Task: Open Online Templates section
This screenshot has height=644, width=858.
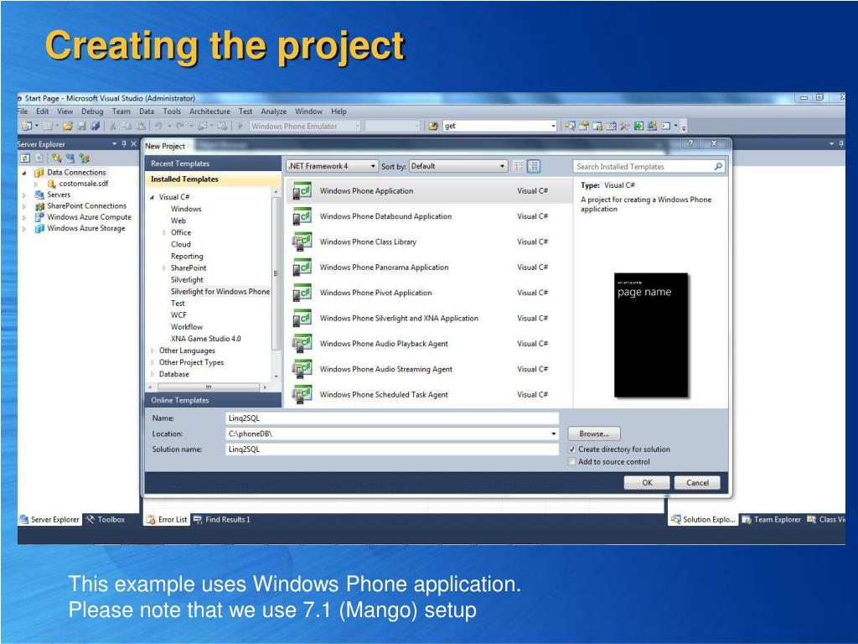Action: coord(213,400)
